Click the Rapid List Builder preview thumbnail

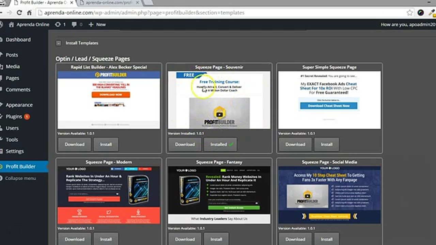[x=109, y=100]
